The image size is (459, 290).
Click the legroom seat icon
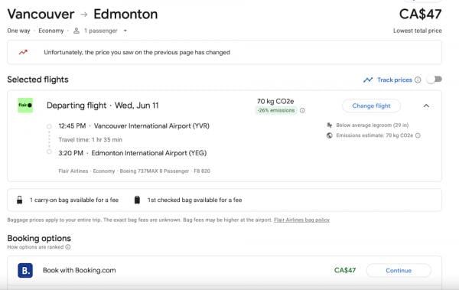point(329,125)
